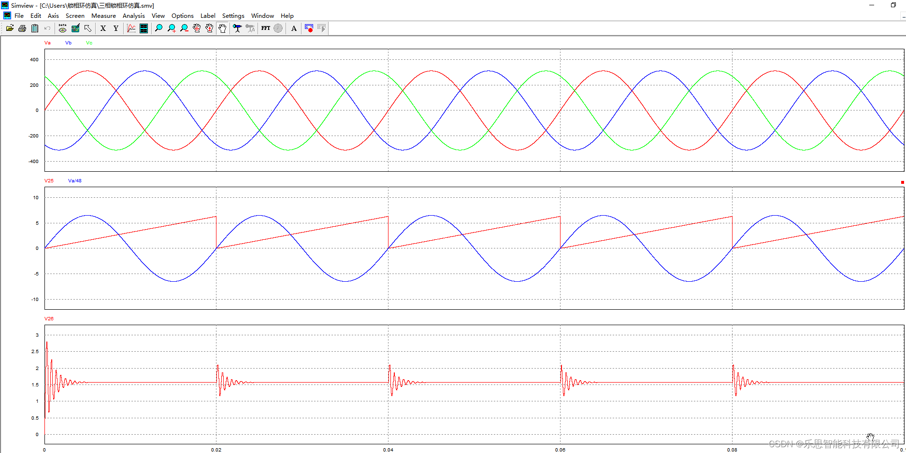Click the grayed playback screen icon
The image size is (906, 453).
click(x=322, y=28)
